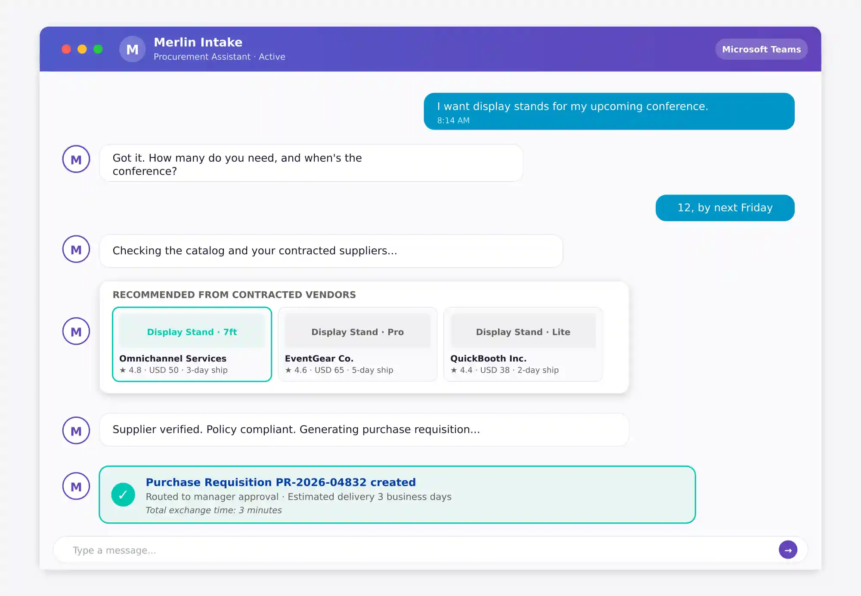Click Merlin avatar in the header

click(132, 49)
